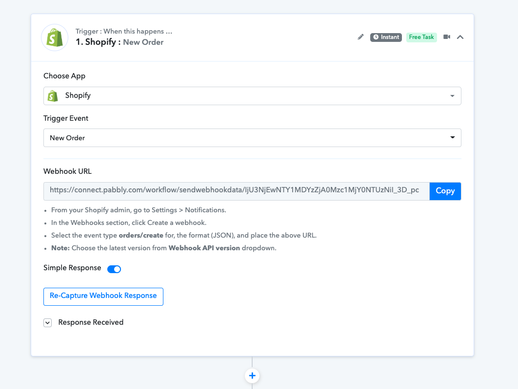Viewport: 518px width, 389px height.
Task: Open the Trigger Event dropdown New Order
Action: tap(252, 138)
